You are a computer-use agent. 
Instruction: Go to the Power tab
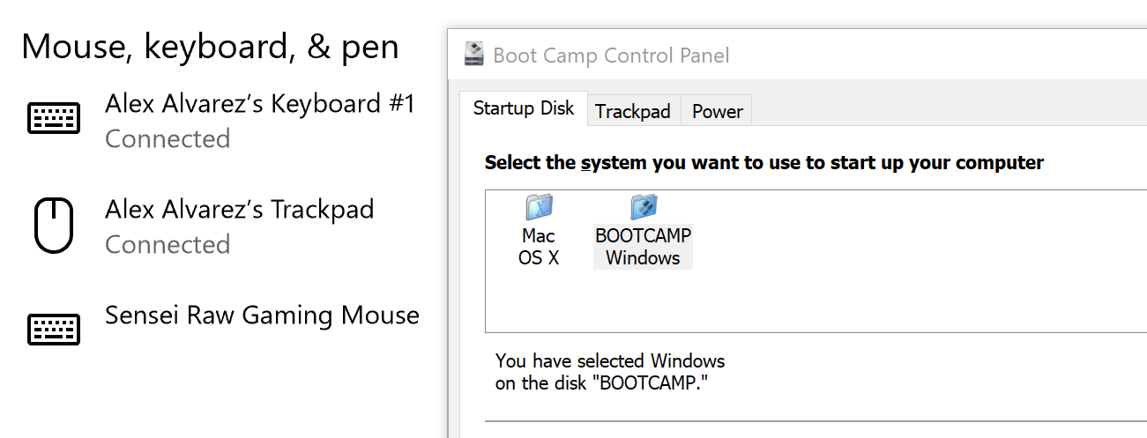(x=718, y=111)
